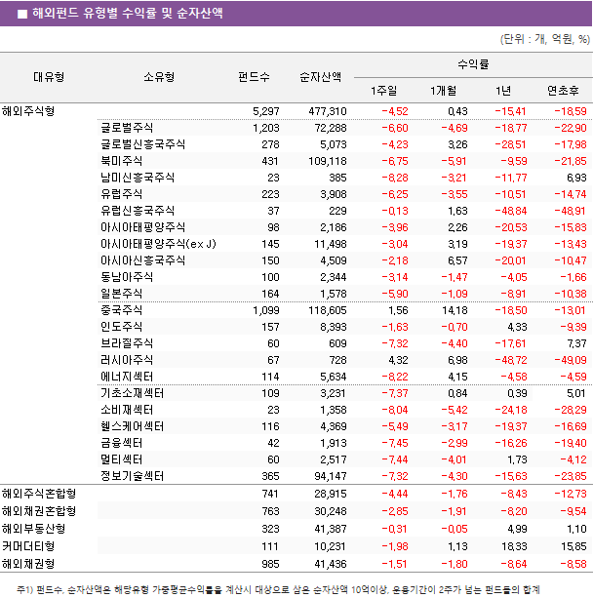
Task: Click the -49.09 year-to-date value
Action: click(x=571, y=360)
